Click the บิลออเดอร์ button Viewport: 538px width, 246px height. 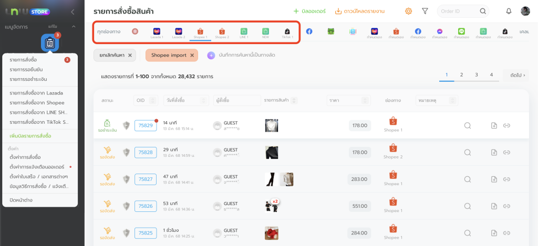(309, 11)
